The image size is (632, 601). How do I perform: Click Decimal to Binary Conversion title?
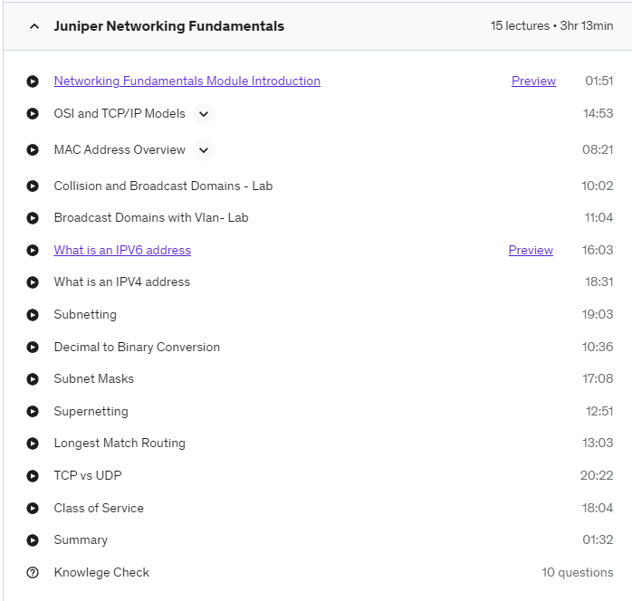click(x=137, y=348)
